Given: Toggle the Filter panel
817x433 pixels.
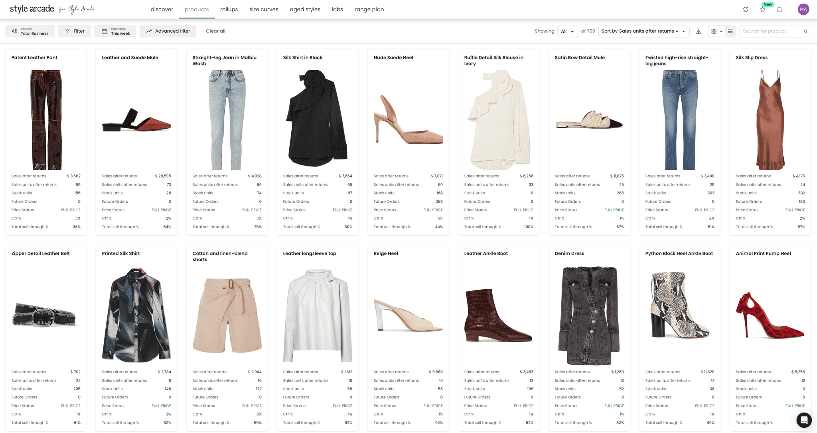Looking at the screenshot, I should (74, 31).
